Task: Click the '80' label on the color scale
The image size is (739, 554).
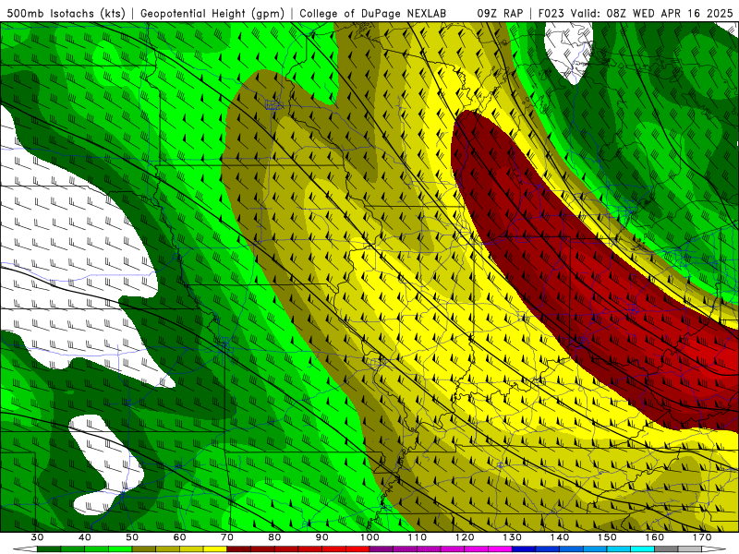Action: [x=274, y=537]
